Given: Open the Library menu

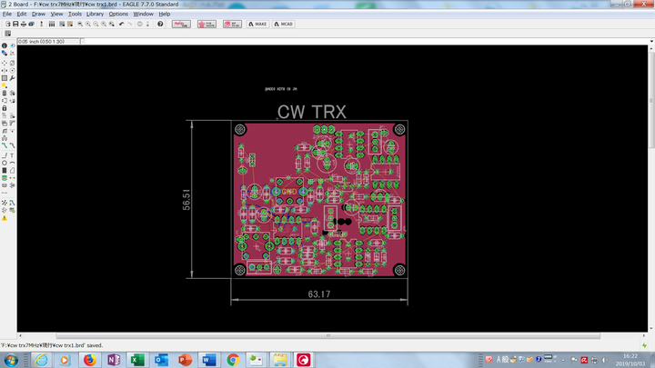Looking at the screenshot, I should pyautogui.click(x=95, y=15).
